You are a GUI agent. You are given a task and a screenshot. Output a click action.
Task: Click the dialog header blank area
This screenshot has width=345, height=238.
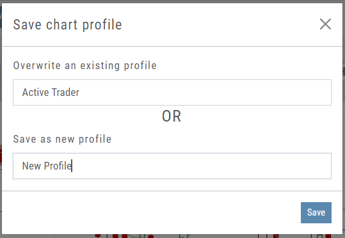pyautogui.click(x=220, y=24)
